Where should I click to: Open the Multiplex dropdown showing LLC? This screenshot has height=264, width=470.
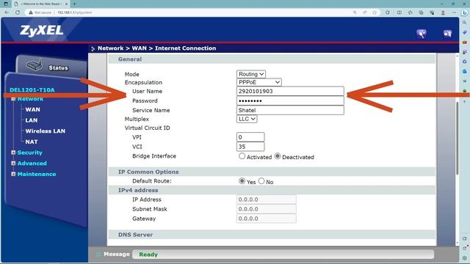(x=247, y=119)
